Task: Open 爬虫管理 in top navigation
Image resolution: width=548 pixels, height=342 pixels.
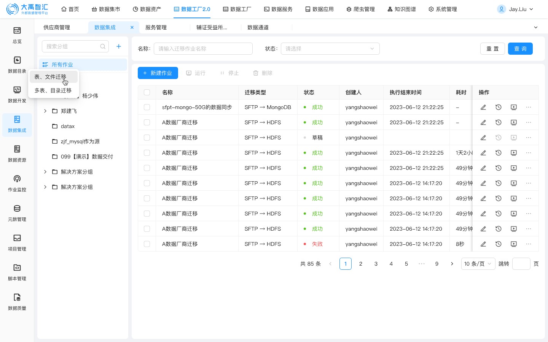Action: click(x=360, y=9)
